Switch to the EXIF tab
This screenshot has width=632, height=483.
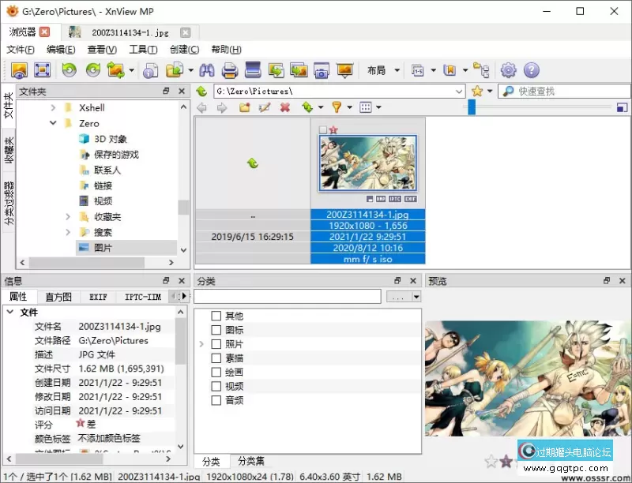pyautogui.click(x=97, y=297)
